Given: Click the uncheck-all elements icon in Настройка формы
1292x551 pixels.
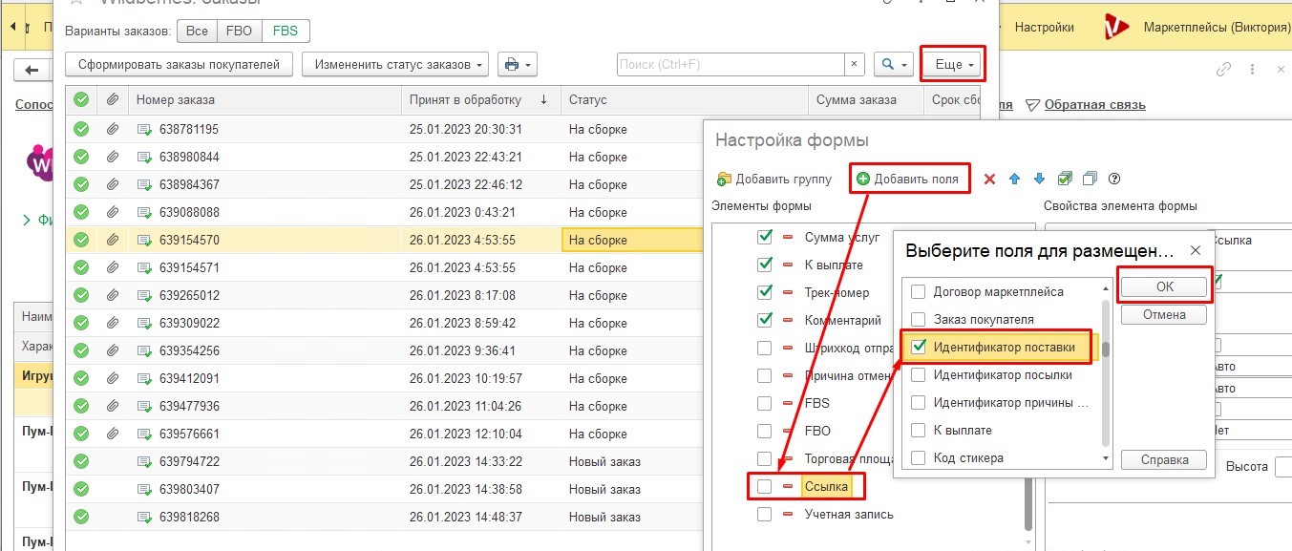Looking at the screenshot, I should point(1091,179).
